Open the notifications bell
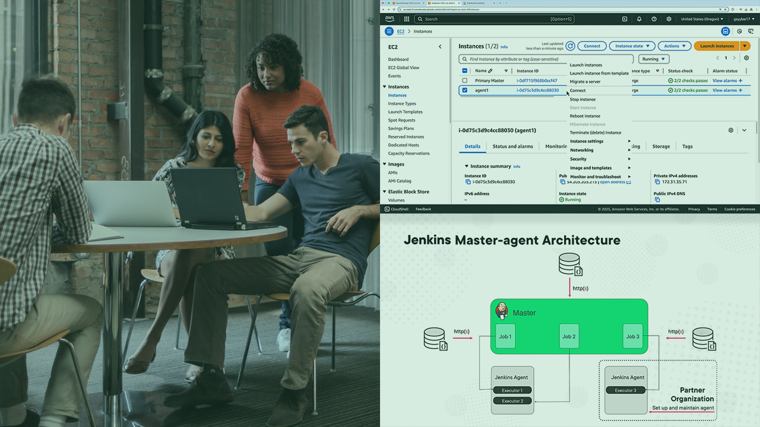Screen dimensions: 760x427 pos(639,19)
